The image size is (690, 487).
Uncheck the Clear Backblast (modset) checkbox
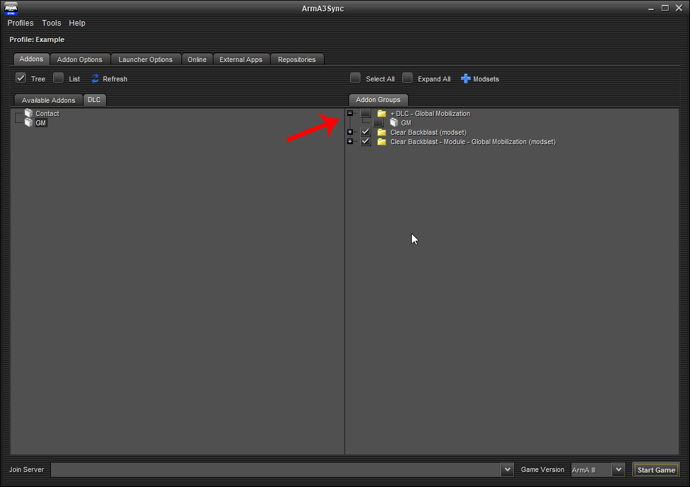click(x=365, y=132)
